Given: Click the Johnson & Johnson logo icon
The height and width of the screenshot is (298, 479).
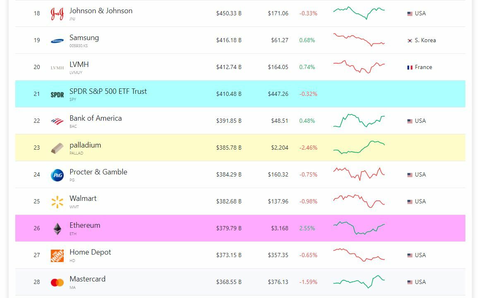Looking at the screenshot, I should [57, 14].
